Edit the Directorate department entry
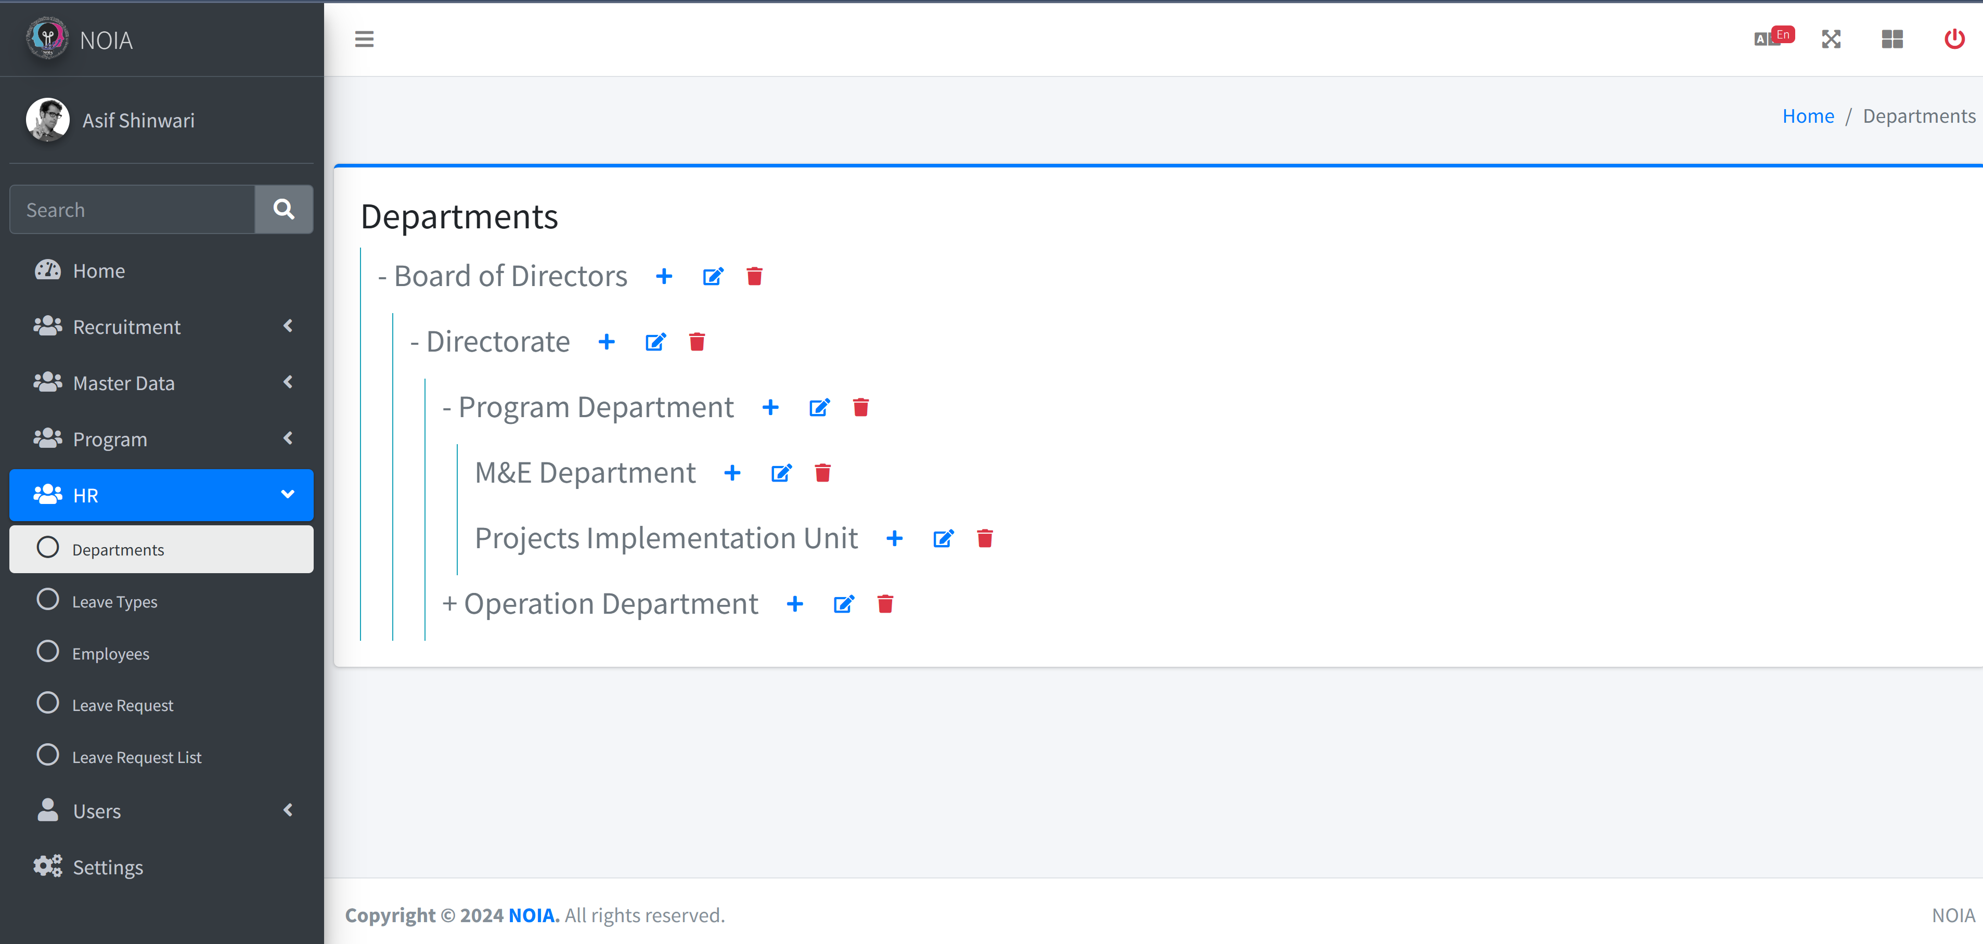The height and width of the screenshot is (944, 1983). pos(655,342)
